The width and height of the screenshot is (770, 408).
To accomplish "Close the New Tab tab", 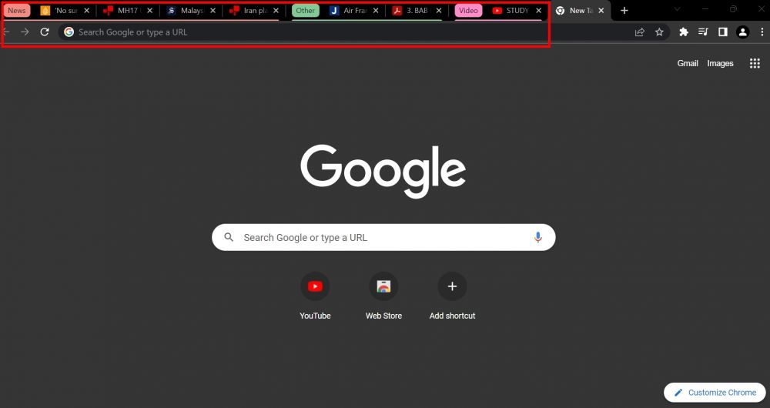I will 601,10.
